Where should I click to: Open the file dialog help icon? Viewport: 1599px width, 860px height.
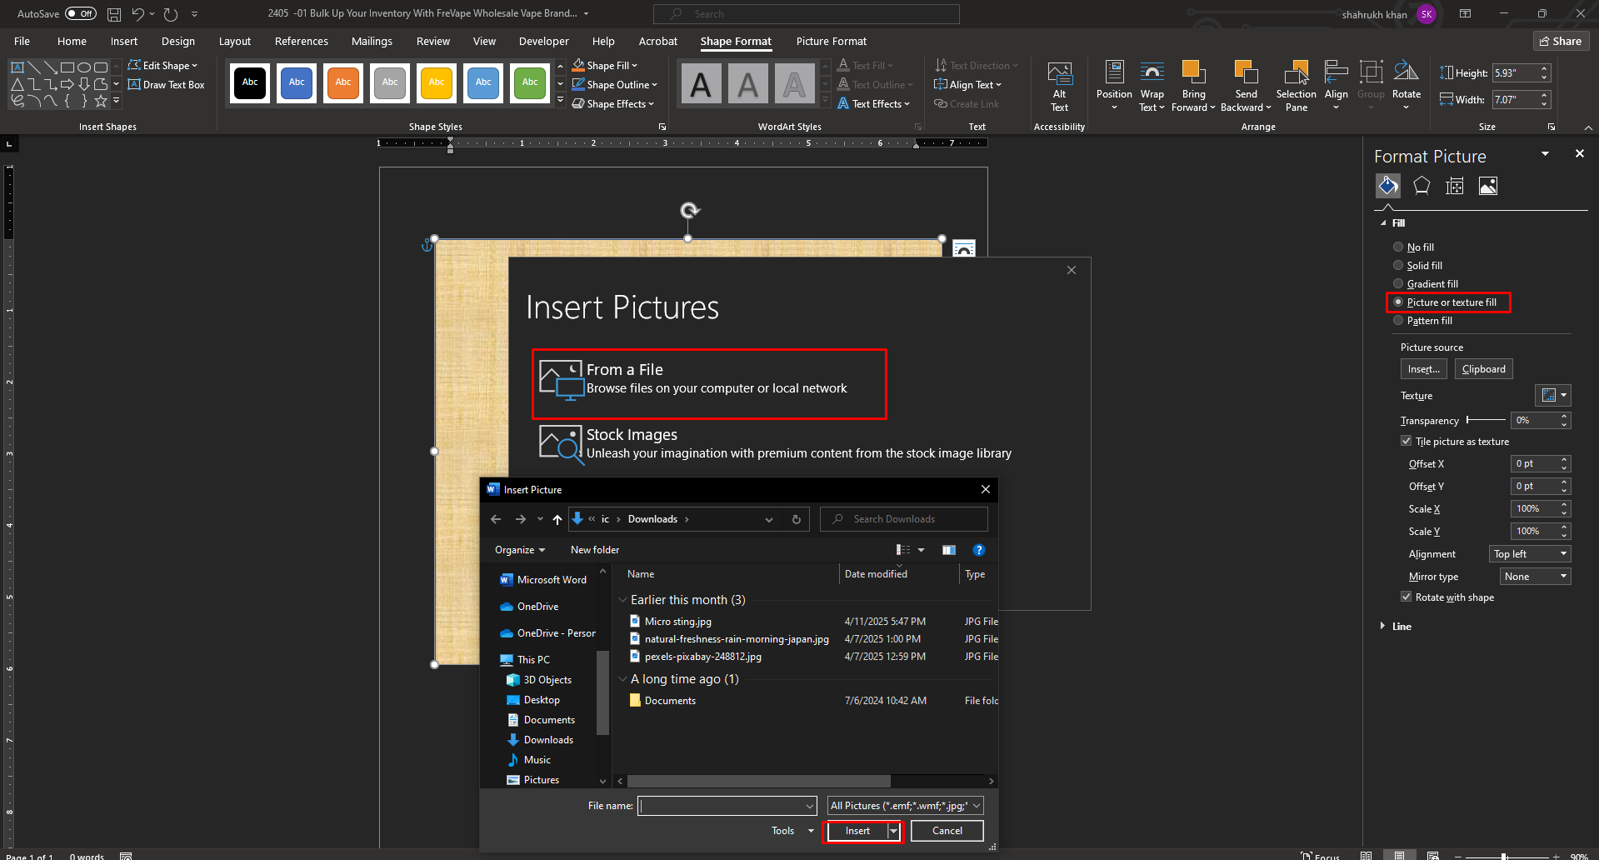[979, 550]
